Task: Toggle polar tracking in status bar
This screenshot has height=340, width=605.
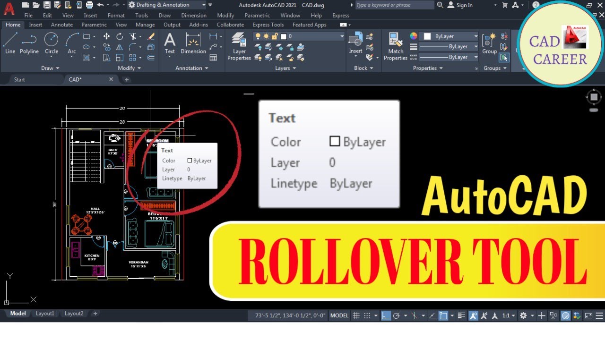Action: 397,315
